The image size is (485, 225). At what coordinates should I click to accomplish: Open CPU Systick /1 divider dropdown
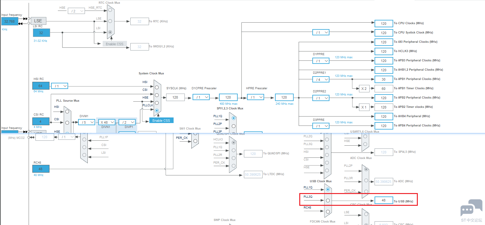click(321, 32)
